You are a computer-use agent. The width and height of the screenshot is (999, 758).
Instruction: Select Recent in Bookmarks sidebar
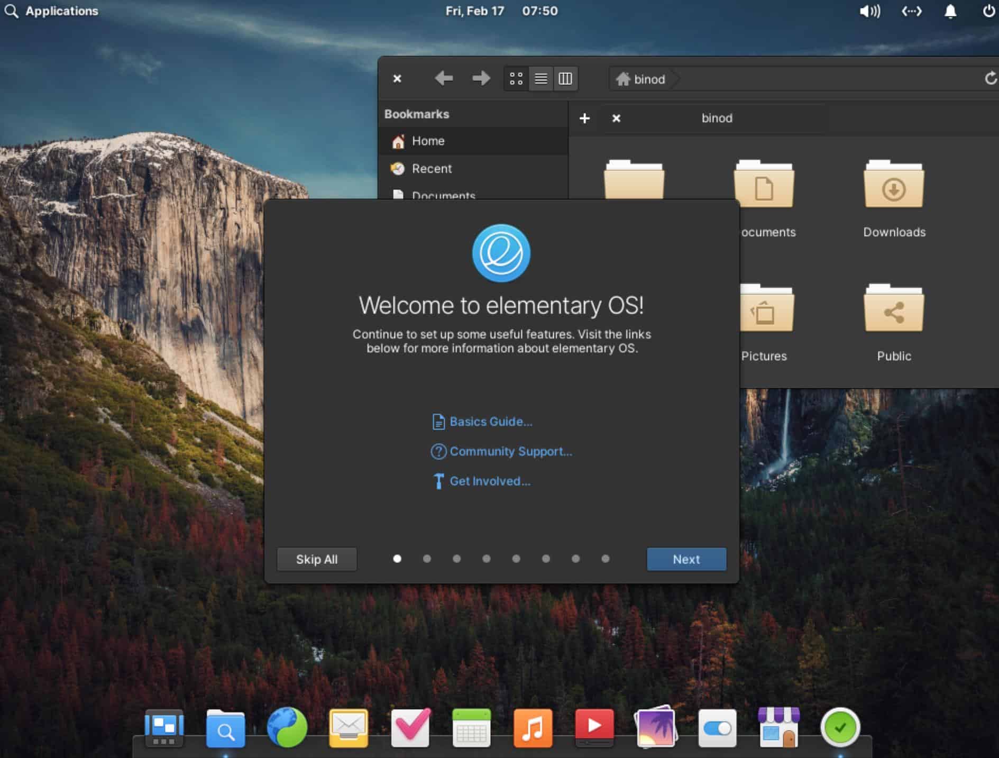pos(432,169)
